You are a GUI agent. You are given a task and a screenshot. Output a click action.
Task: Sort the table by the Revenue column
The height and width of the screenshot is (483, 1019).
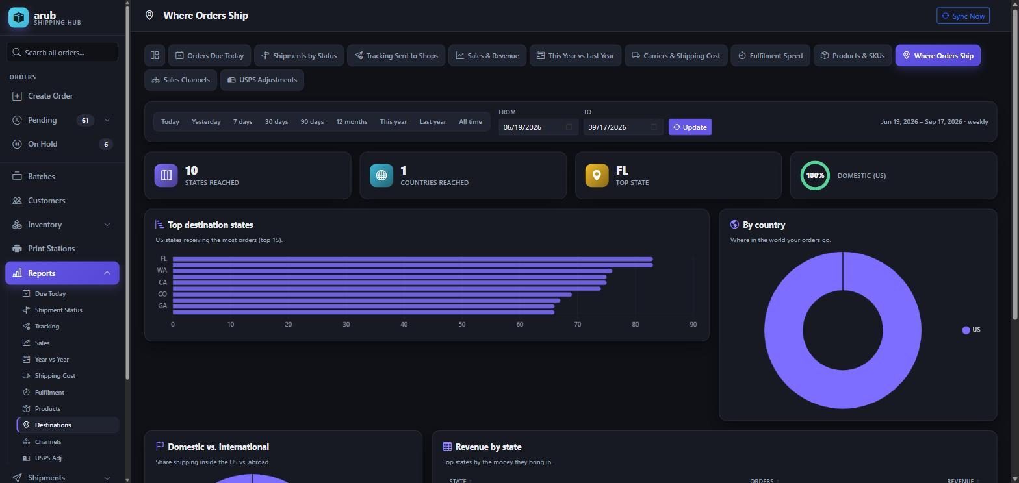point(962,480)
